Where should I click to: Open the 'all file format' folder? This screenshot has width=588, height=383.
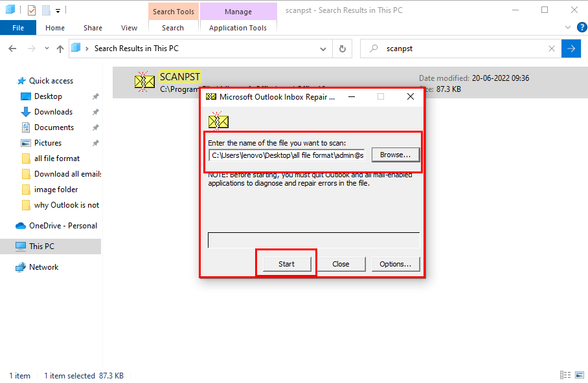point(56,159)
